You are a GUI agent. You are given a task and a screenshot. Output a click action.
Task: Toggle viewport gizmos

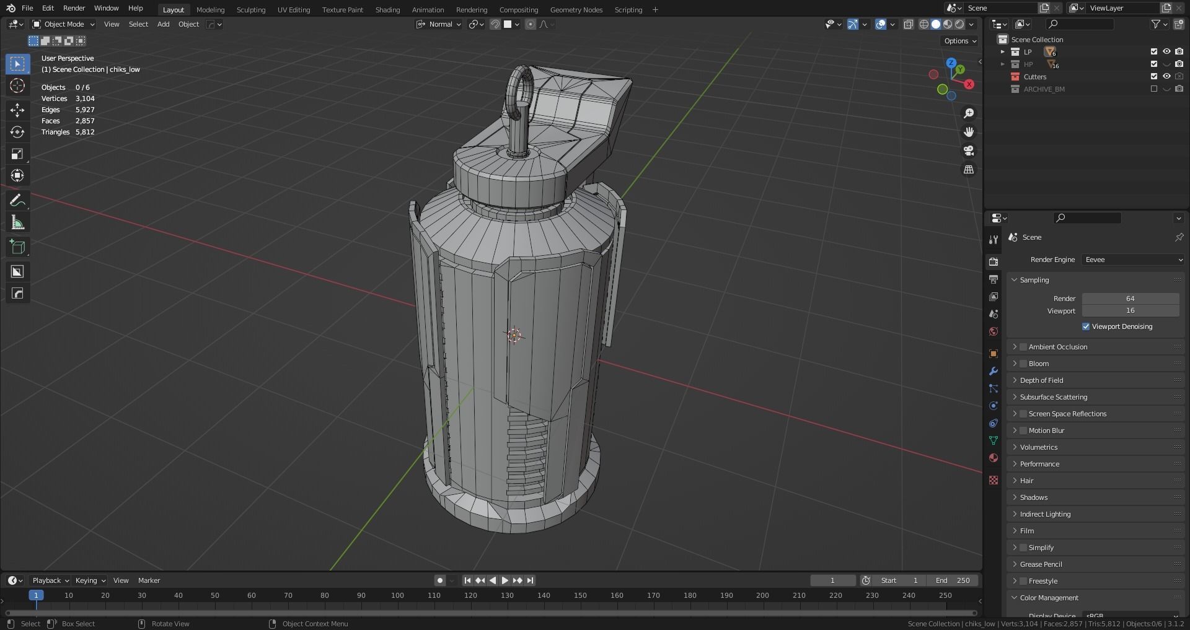point(853,24)
